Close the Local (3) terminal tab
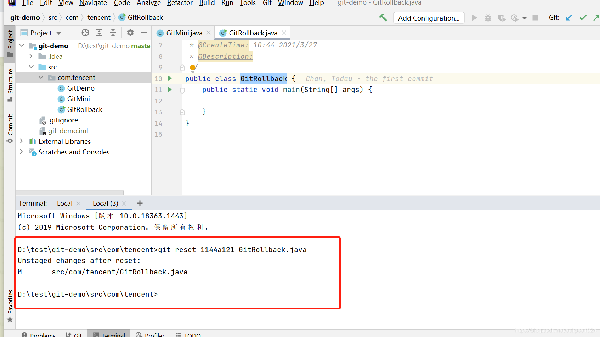The height and width of the screenshot is (337, 600). click(x=124, y=203)
